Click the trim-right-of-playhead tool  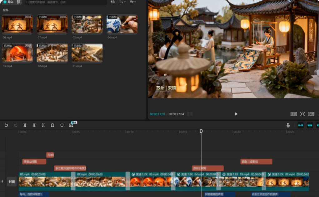[x=43, y=125]
